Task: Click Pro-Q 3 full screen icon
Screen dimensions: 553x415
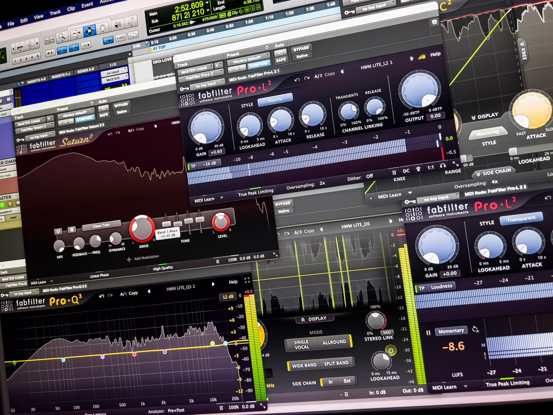Action: (x=247, y=280)
